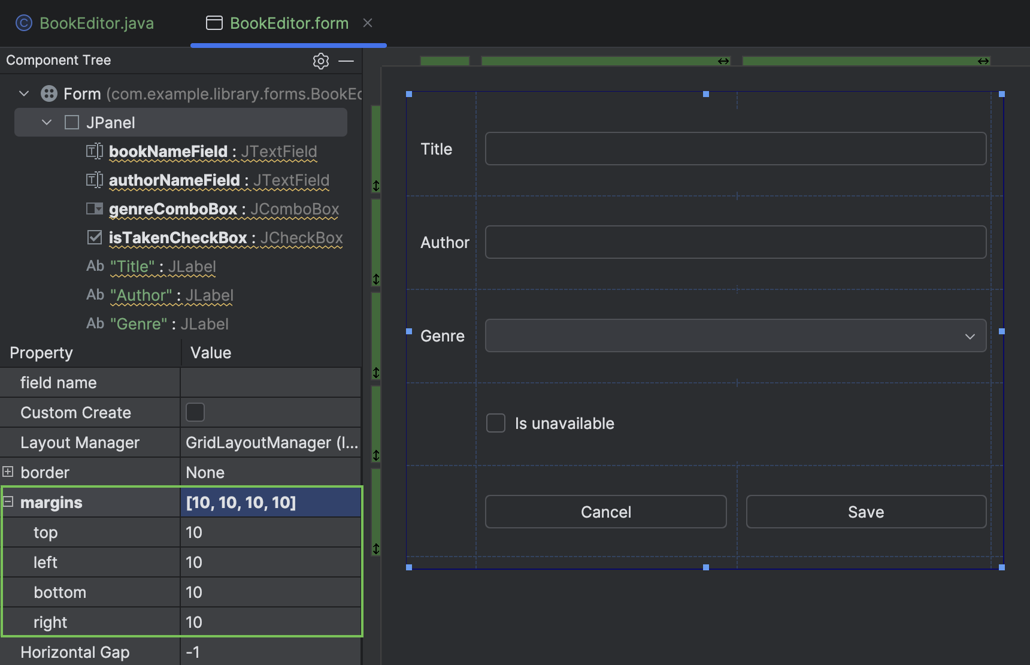Switch to the BookEditor.java tab
Screen dimensions: 1030x665
[96, 23]
